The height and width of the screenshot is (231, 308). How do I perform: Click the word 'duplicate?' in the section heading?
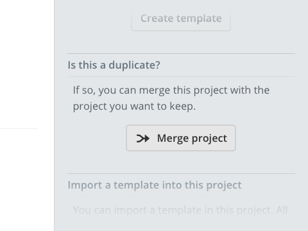134,65
